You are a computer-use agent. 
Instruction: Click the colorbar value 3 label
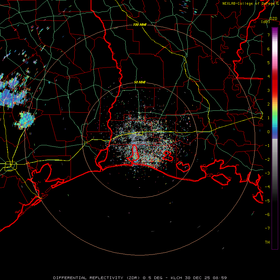coord(268,90)
